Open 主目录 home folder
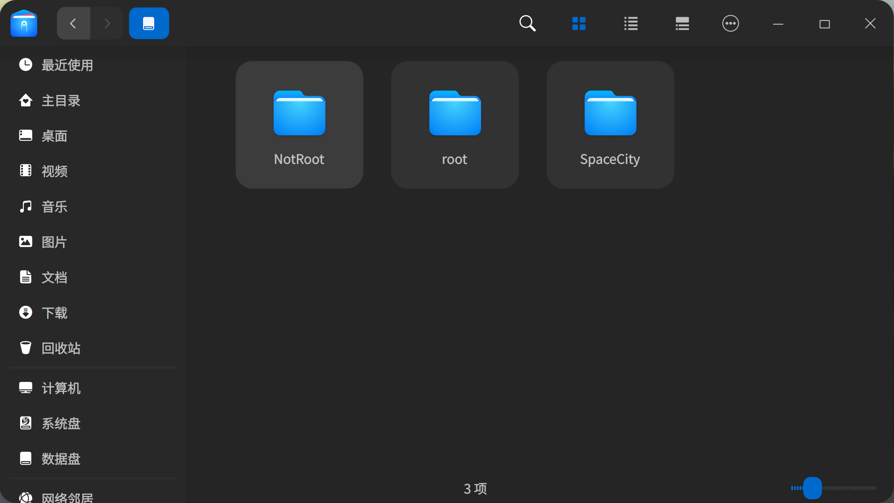Image resolution: width=894 pixels, height=503 pixels. coord(92,101)
